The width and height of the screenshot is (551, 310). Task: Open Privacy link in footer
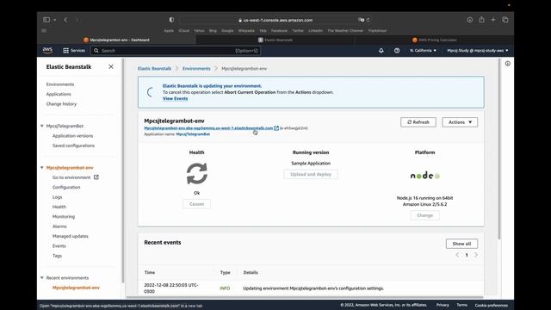pyautogui.click(x=443, y=305)
